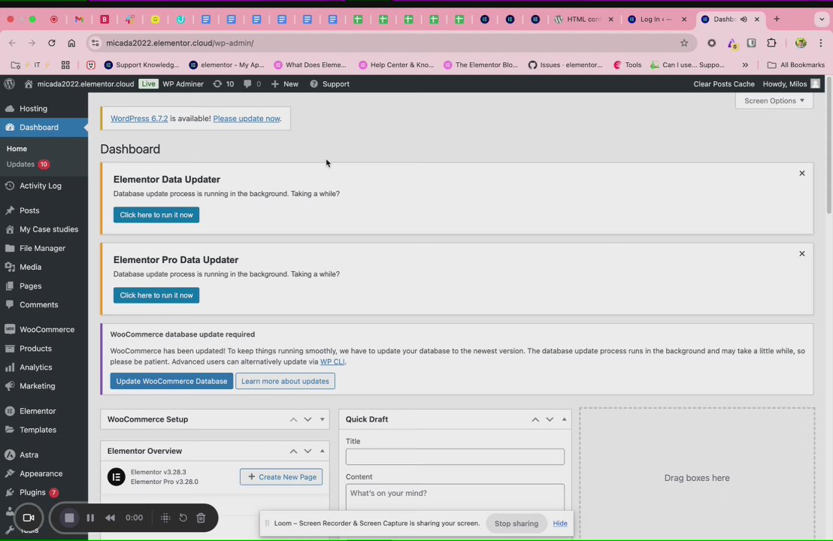Viewport: 833px width, 541px height.
Task: Click the Marketing megaphone icon
Action: coord(10,386)
